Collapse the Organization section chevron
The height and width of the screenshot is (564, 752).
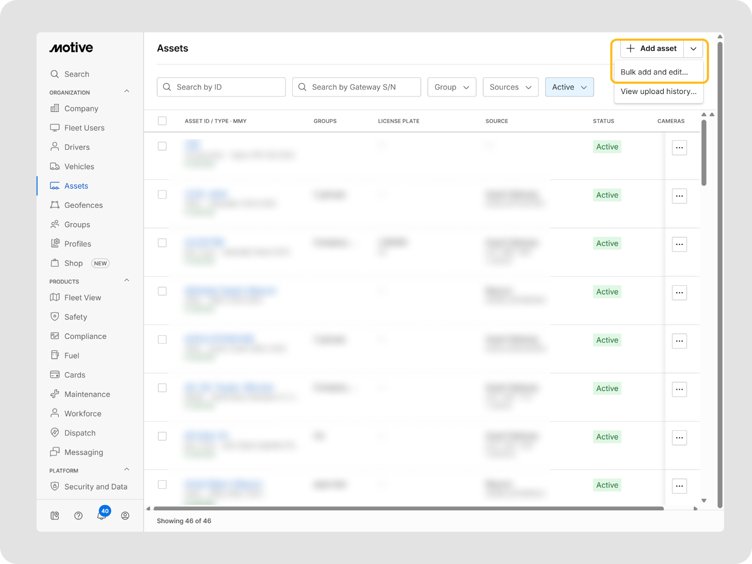tap(126, 92)
